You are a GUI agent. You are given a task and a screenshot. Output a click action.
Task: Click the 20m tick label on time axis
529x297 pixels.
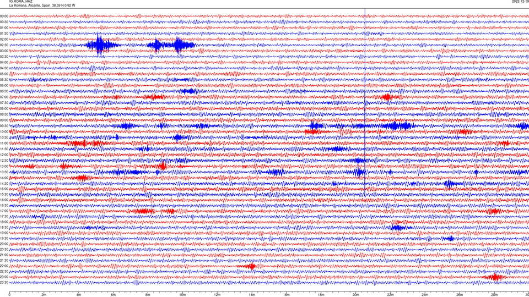[355, 295]
